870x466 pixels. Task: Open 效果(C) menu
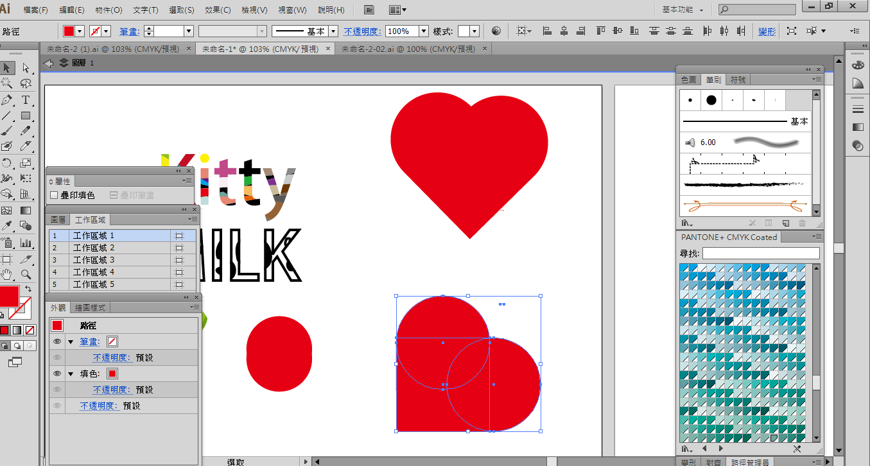218,10
